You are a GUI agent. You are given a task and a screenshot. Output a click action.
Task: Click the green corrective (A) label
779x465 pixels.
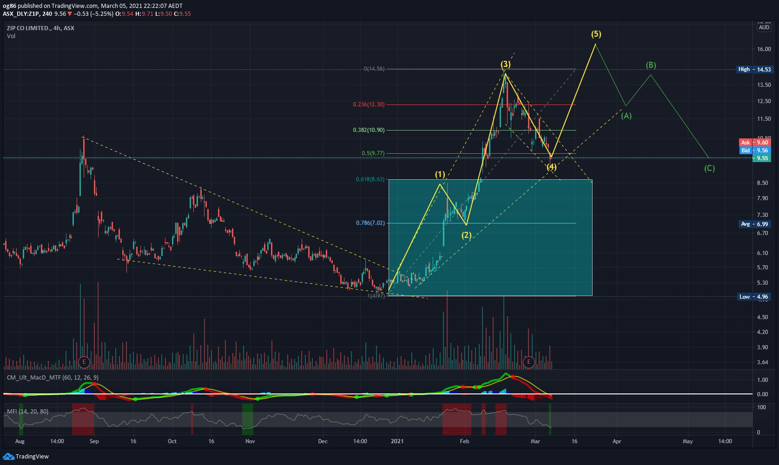tap(627, 116)
